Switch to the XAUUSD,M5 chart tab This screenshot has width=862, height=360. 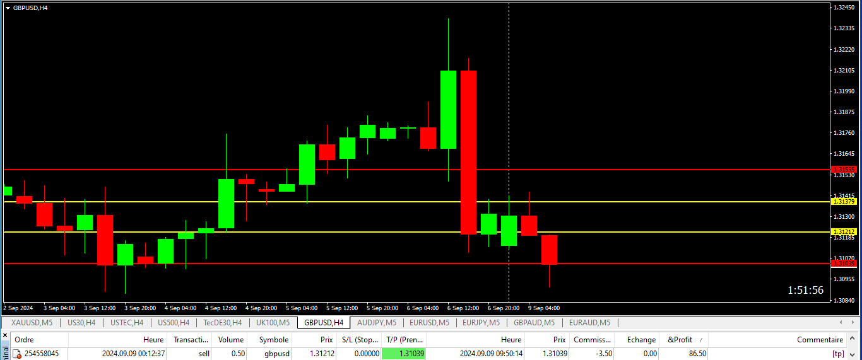[32, 323]
